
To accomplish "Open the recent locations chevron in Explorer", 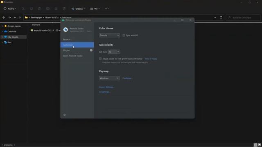I will click(x=15, y=18).
